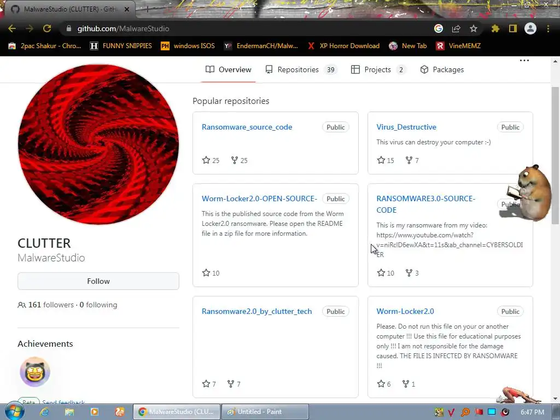Switch to the Repositories tab
The width and height of the screenshot is (560, 420).
coord(301,69)
